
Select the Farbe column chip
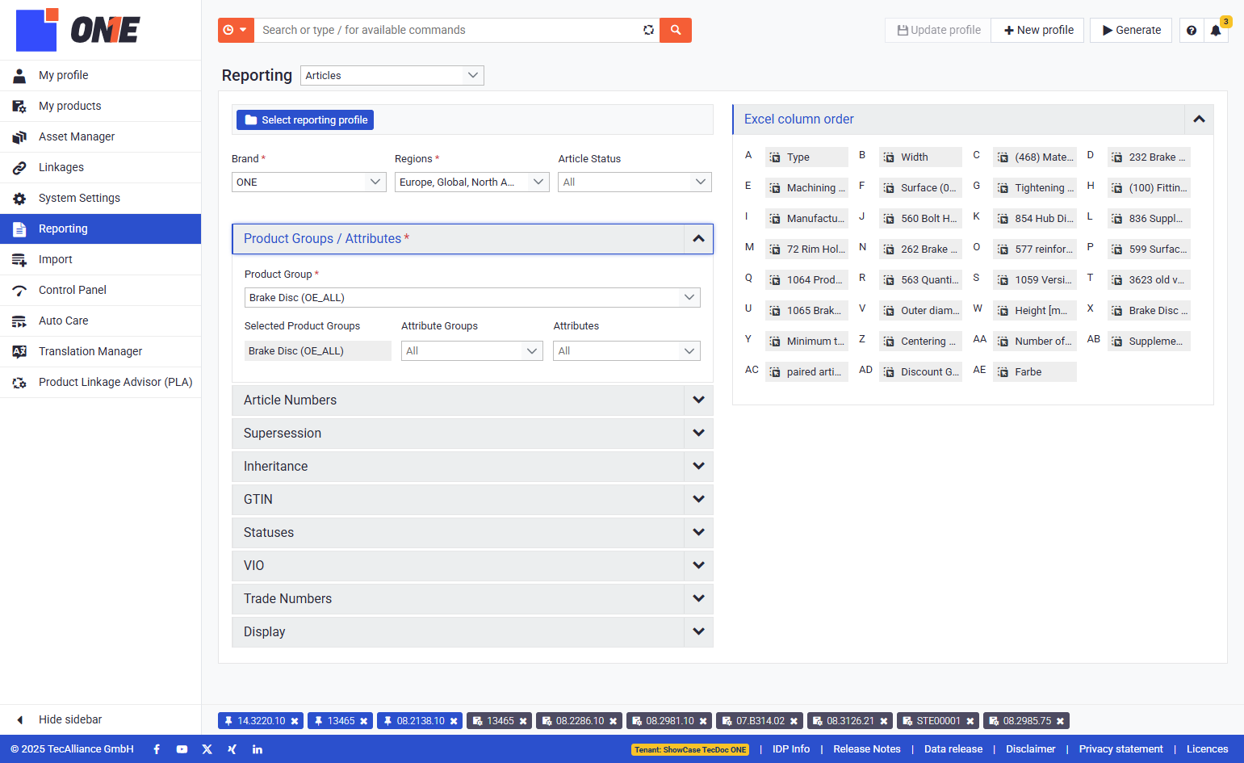1035,372
